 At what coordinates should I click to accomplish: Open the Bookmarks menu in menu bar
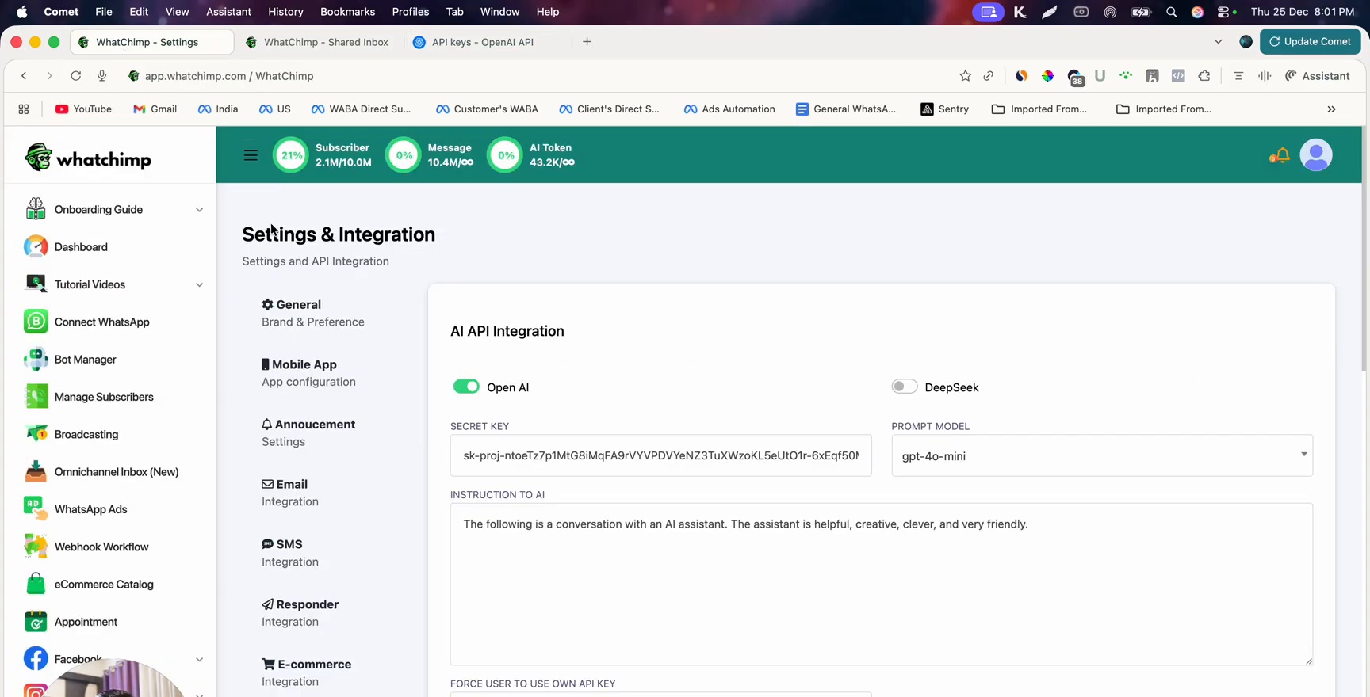(347, 12)
